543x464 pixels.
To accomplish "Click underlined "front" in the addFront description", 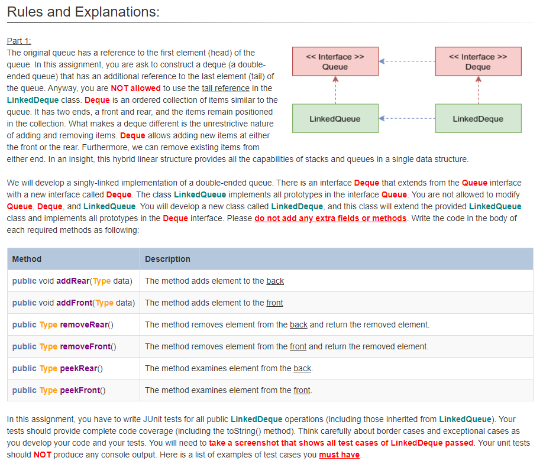I will pyautogui.click(x=274, y=303).
